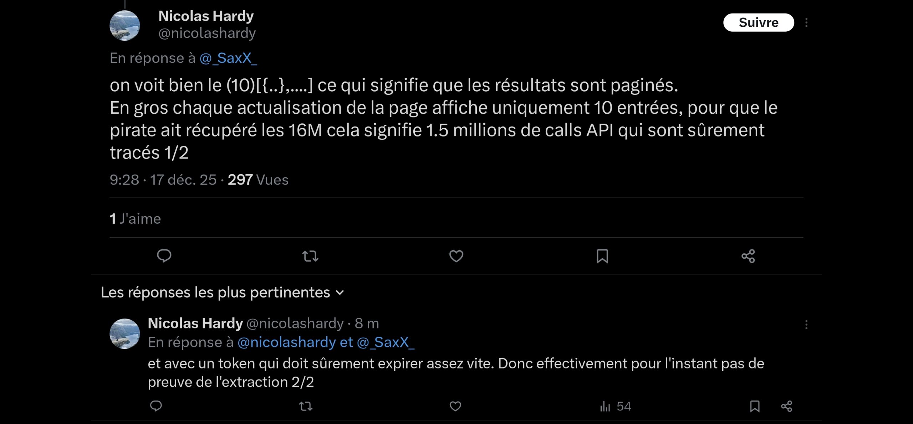Retweet the main Nicolas Hardy tweet
The width and height of the screenshot is (913, 424).
pyautogui.click(x=310, y=256)
